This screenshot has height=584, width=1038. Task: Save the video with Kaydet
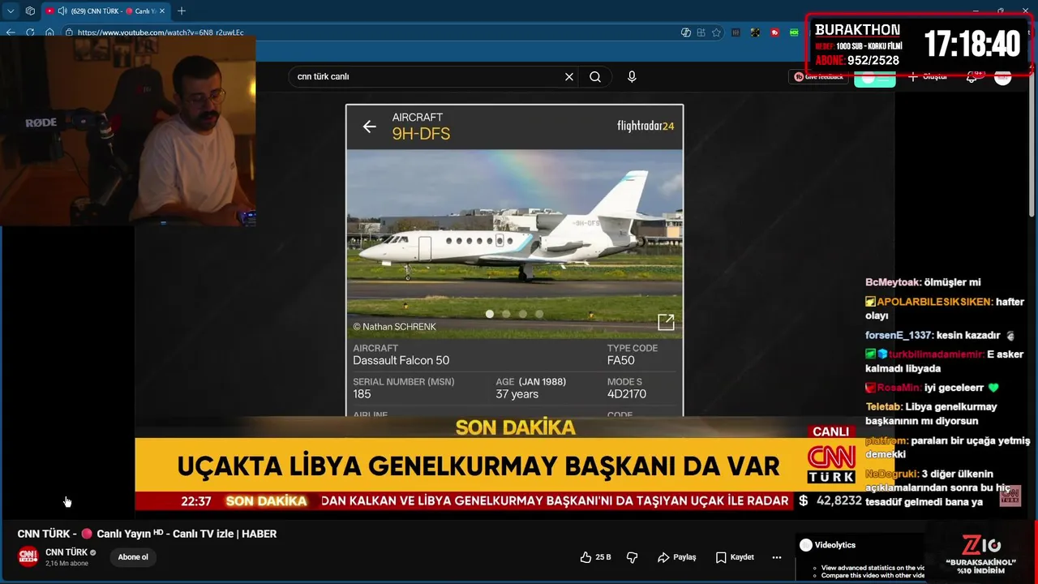click(x=735, y=557)
